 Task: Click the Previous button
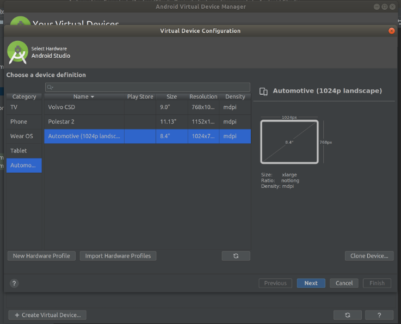(275, 283)
